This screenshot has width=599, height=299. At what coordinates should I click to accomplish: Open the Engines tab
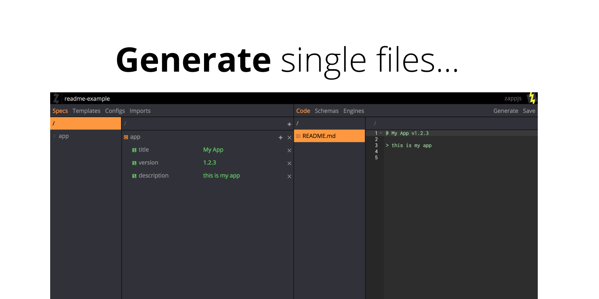(x=354, y=111)
